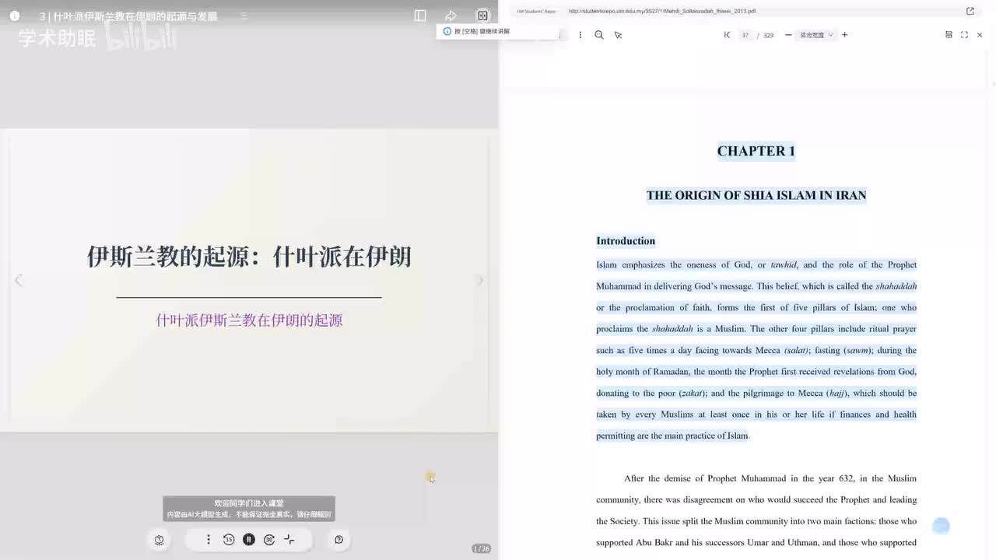The width and height of the screenshot is (996, 560).
Task: Click the Students' Repo tab label
Action: point(537,12)
